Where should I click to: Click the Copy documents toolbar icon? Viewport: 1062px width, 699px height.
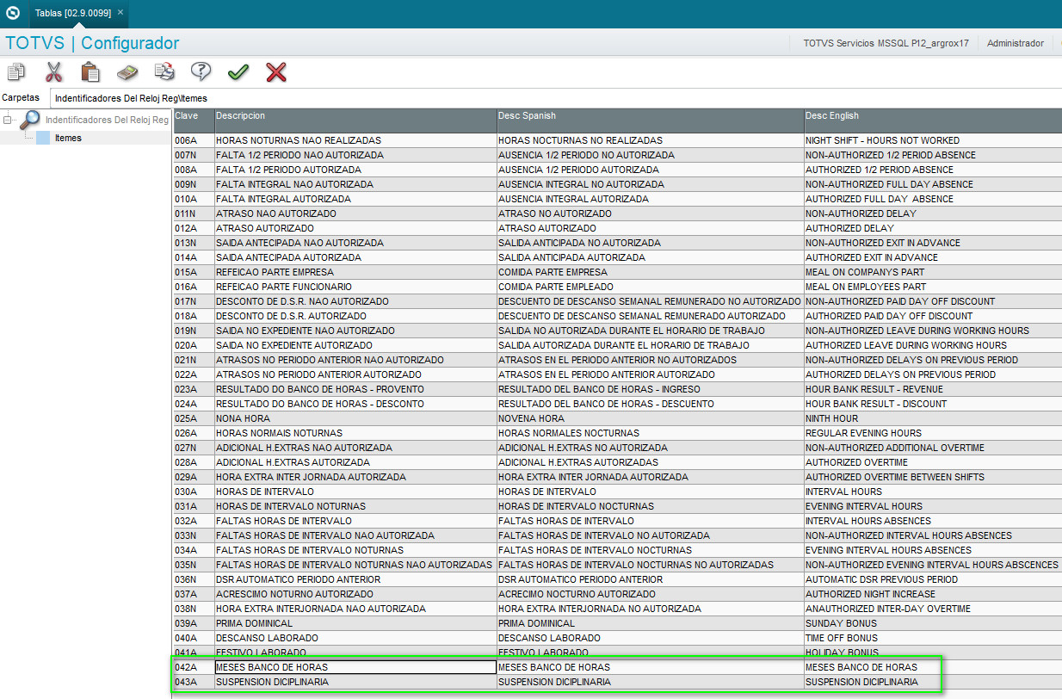(16, 72)
